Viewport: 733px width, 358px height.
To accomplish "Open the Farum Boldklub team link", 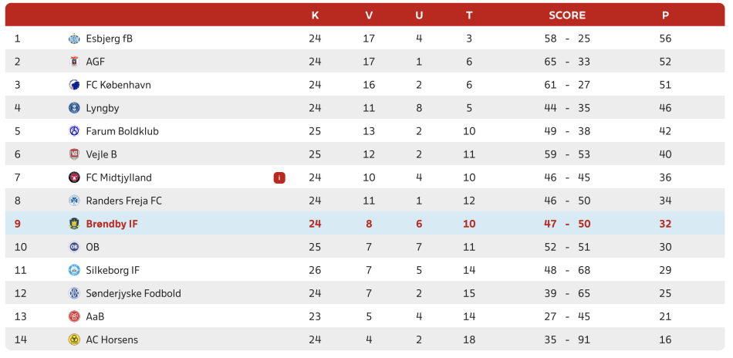I will (x=123, y=131).
